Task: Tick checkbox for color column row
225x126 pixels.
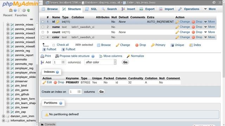Action: point(43,37)
